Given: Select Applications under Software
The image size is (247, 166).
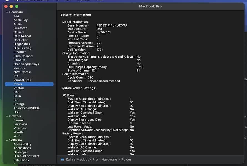Looking at the screenshot, I should (22, 148).
